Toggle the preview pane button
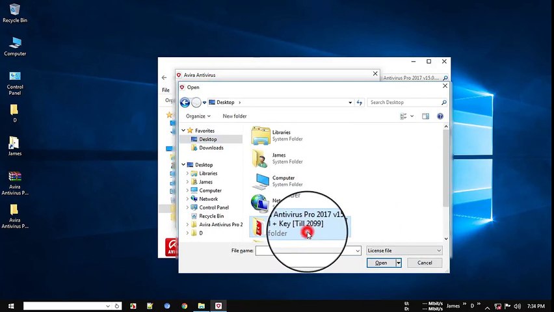The width and height of the screenshot is (554, 312). (x=425, y=116)
